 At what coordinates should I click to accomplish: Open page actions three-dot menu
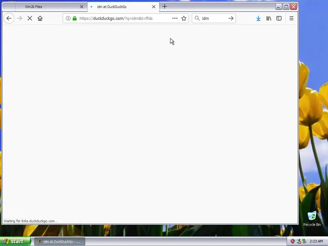pos(175,18)
